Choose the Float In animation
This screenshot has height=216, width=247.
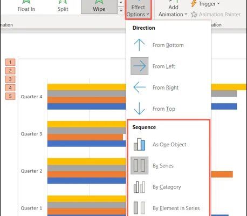pos(26,6)
